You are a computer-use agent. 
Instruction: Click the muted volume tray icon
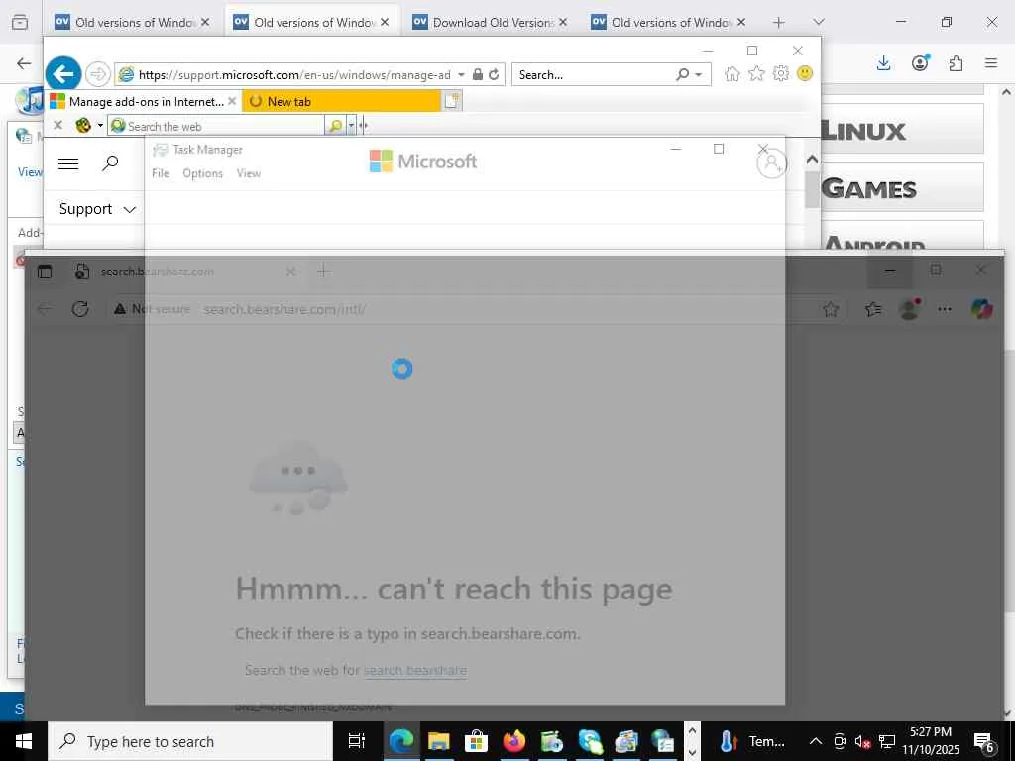pyautogui.click(x=862, y=741)
